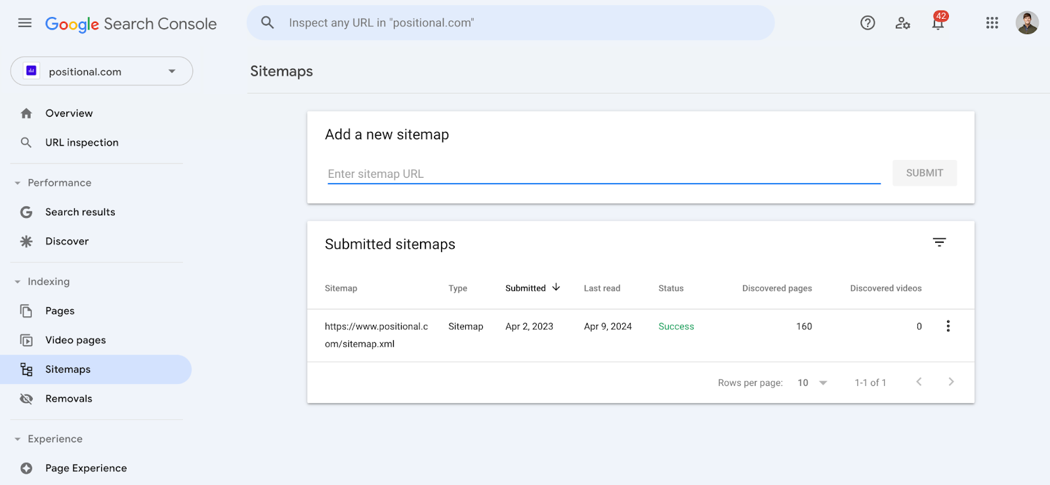Collapse the Indexing section
The width and height of the screenshot is (1050, 485).
coord(18,282)
